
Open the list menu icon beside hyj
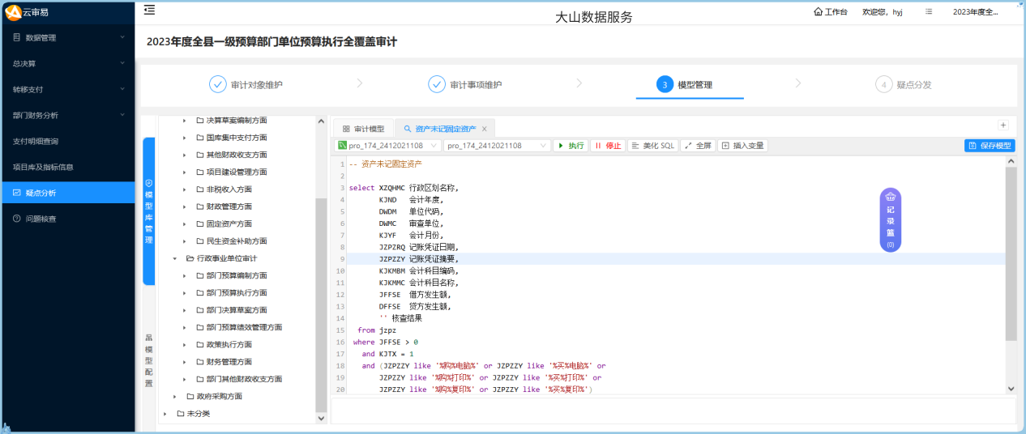pyautogui.click(x=929, y=12)
